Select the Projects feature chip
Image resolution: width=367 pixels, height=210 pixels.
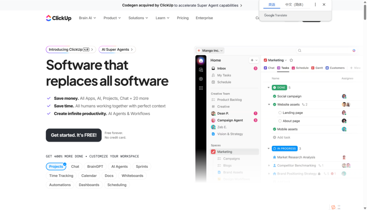tap(56, 166)
